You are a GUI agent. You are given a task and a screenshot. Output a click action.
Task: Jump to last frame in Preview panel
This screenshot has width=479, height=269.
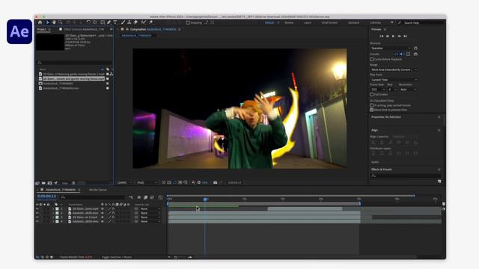[x=406, y=37]
